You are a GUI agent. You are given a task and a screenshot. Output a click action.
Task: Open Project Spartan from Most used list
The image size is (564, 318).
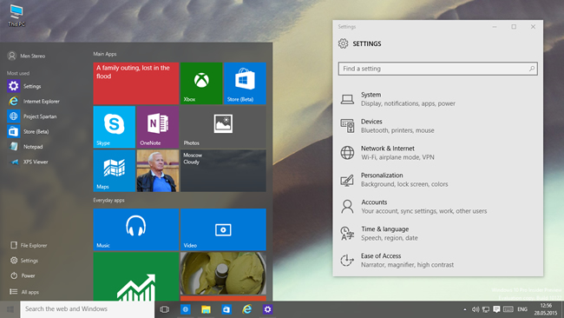point(32,116)
